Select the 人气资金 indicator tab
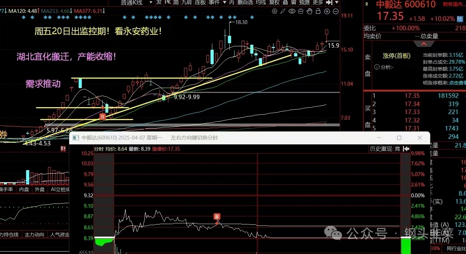The image size is (466, 254). [59, 235]
